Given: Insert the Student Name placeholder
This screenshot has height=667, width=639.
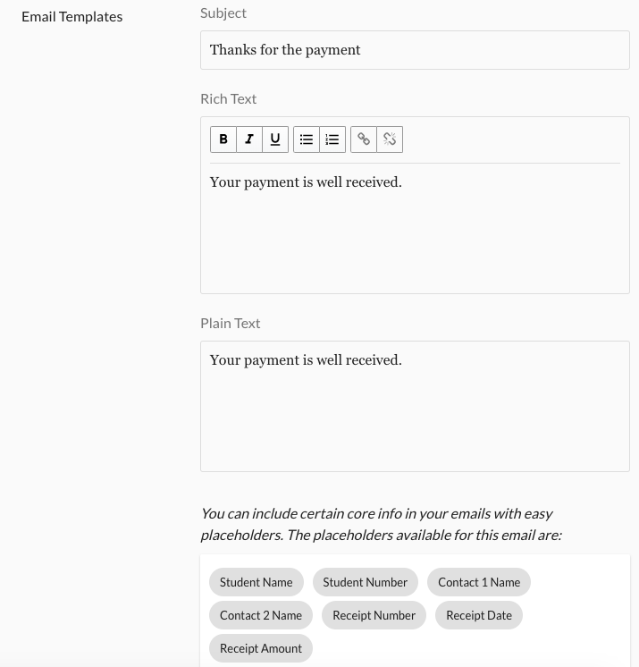Looking at the screenshot, I should pyautogui.click(x=256, y=582).
